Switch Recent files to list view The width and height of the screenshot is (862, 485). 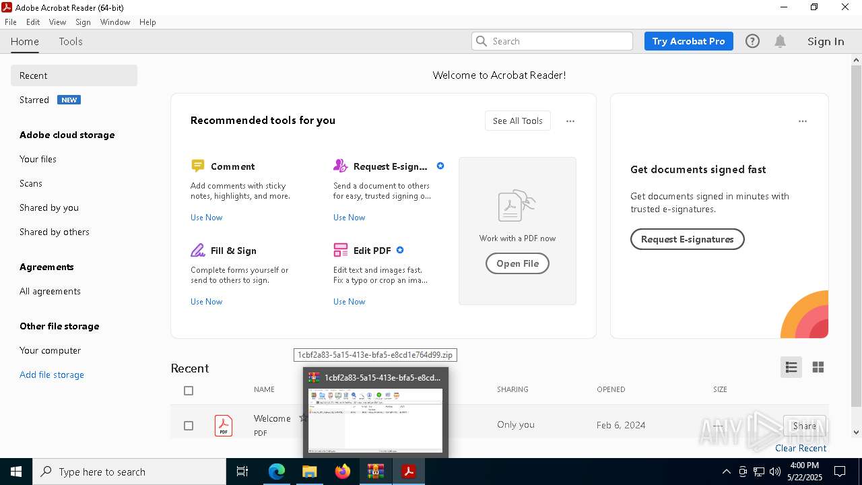(x=791, y=367)
